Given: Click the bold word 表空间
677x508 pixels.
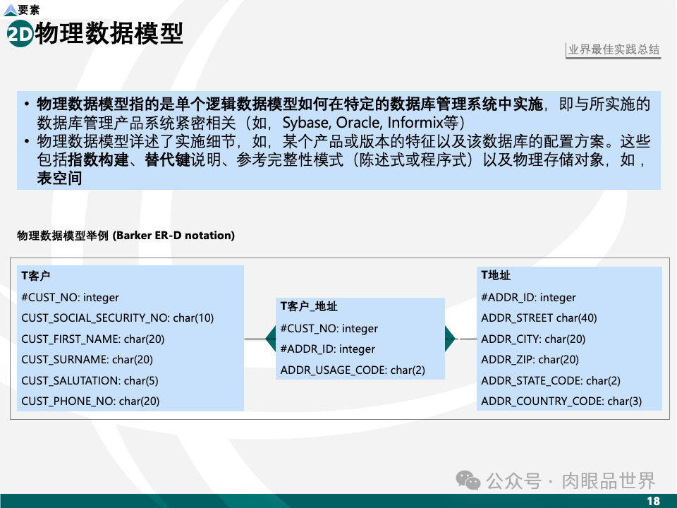Looking at the screenshot, I should coord(59,178).
